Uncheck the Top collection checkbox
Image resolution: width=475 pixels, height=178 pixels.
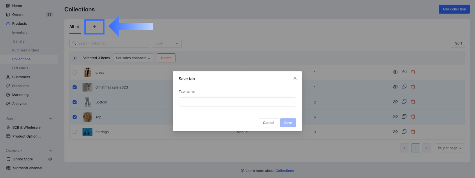pos(75,117)
